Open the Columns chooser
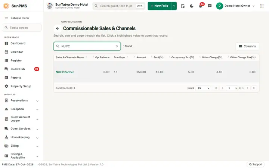 pos(247,46)
